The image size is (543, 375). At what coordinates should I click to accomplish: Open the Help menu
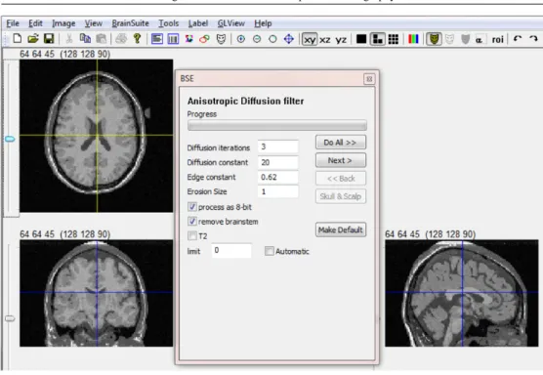click(x=263, y=23)
